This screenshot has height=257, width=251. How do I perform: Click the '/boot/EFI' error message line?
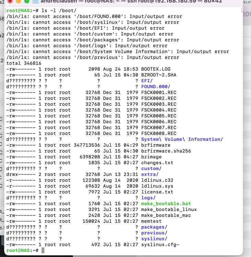[x=85, y=28]
